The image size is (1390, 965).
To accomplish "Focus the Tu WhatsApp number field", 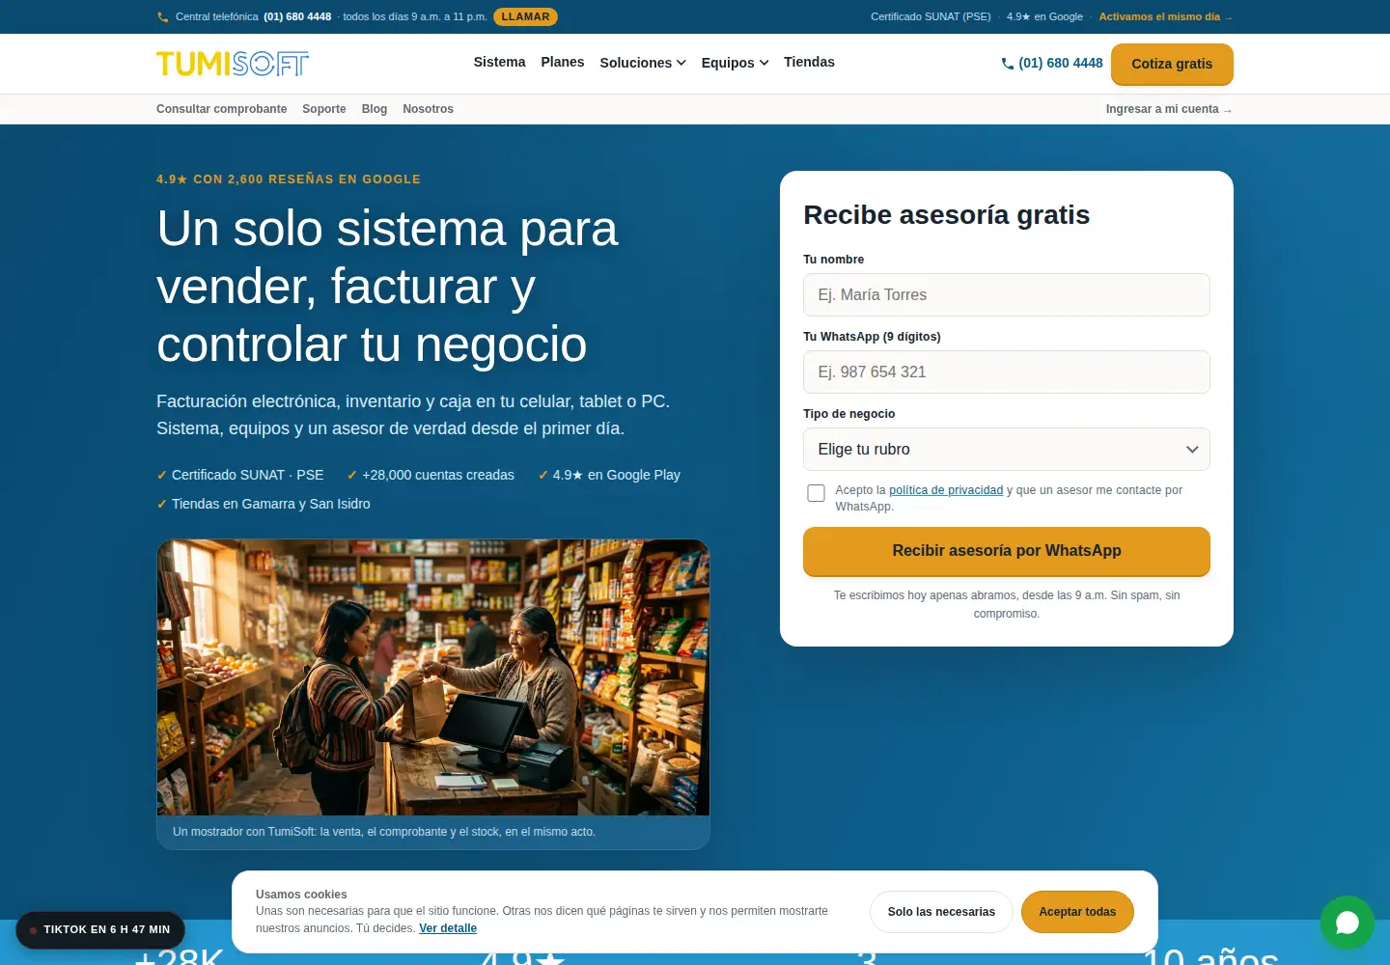I will coord(1006,372).
